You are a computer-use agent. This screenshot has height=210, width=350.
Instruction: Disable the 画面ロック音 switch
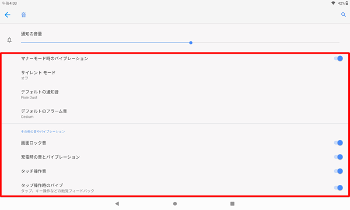coord(338,143)
